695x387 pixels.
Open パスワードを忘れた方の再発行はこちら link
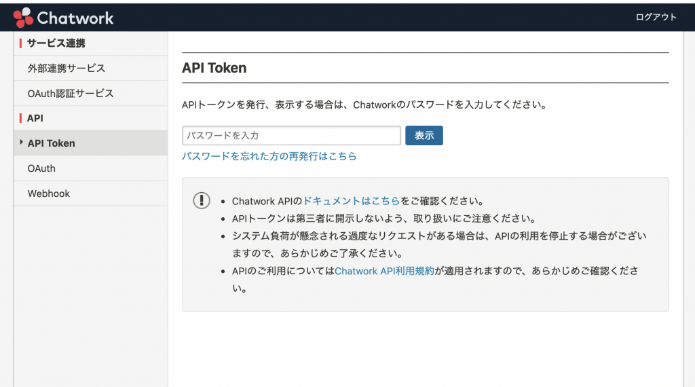tap(269, 156)
